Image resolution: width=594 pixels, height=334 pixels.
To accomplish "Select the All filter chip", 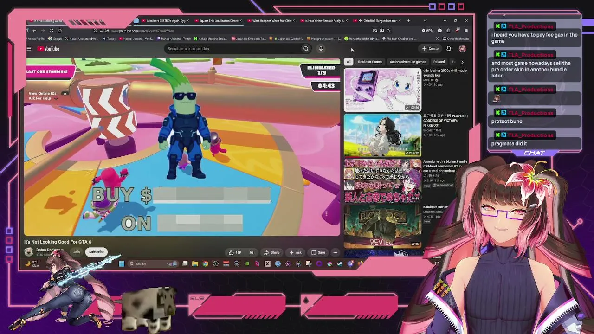I will tap(349, 62).
